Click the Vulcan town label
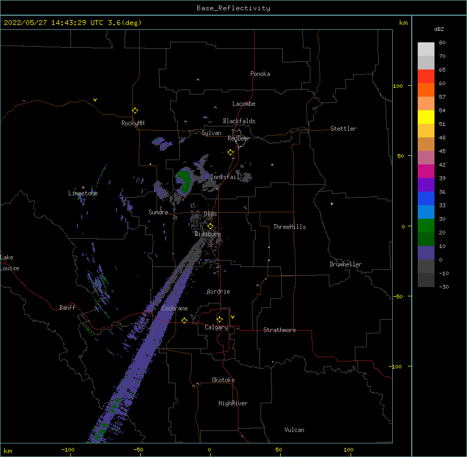467x457 pixels. (x=294, y=430)
